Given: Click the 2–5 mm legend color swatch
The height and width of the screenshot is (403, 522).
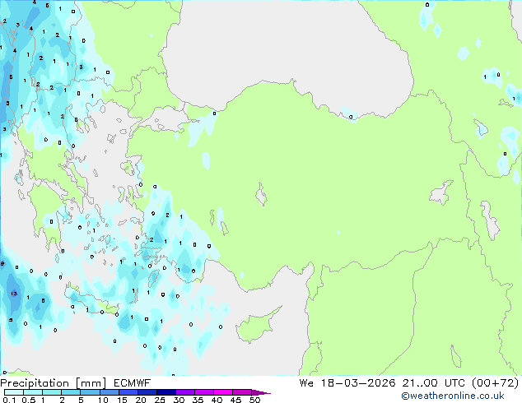Looking at the screenshot, I should click(x=71, y=392).
